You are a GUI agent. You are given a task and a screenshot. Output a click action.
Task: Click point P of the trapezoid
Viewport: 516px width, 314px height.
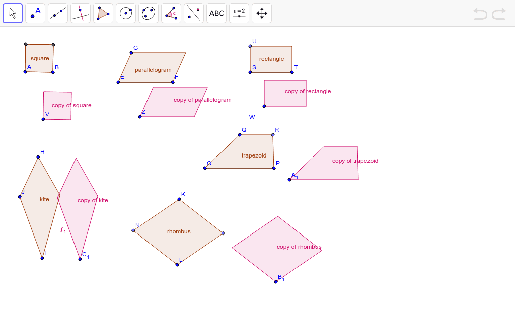coord(274,168)
